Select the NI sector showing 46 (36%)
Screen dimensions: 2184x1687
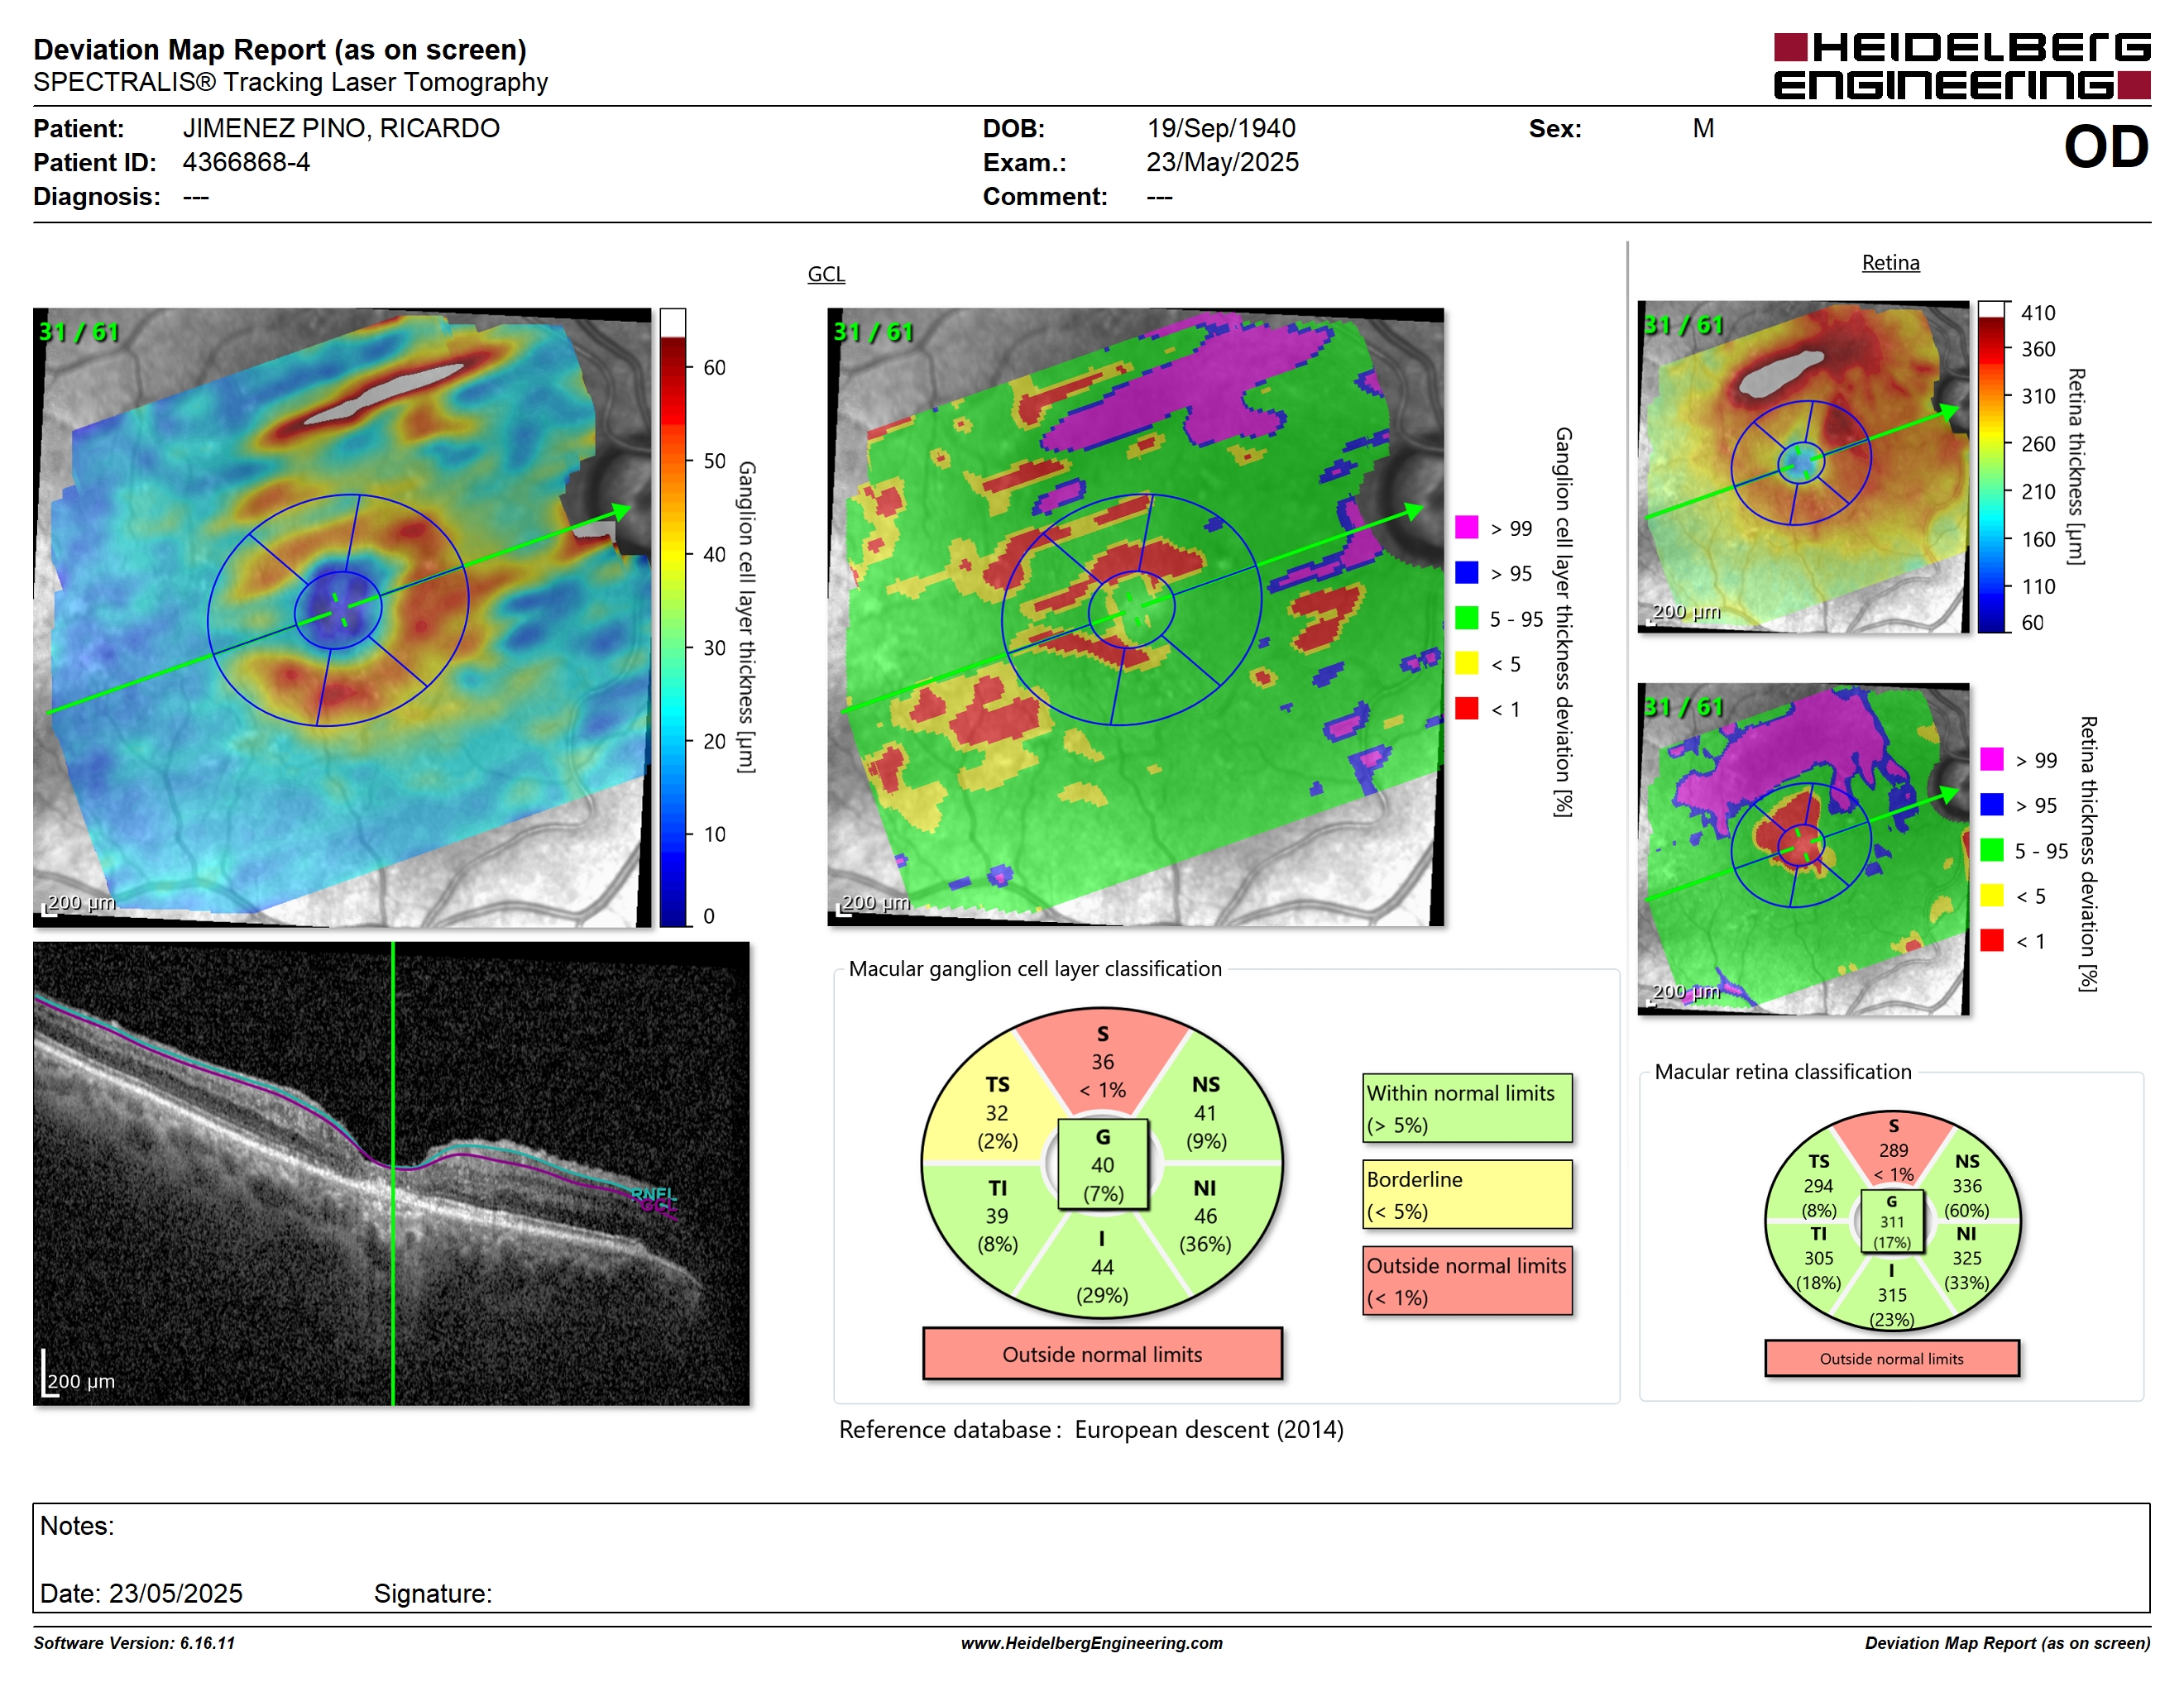point(1206,1216)
